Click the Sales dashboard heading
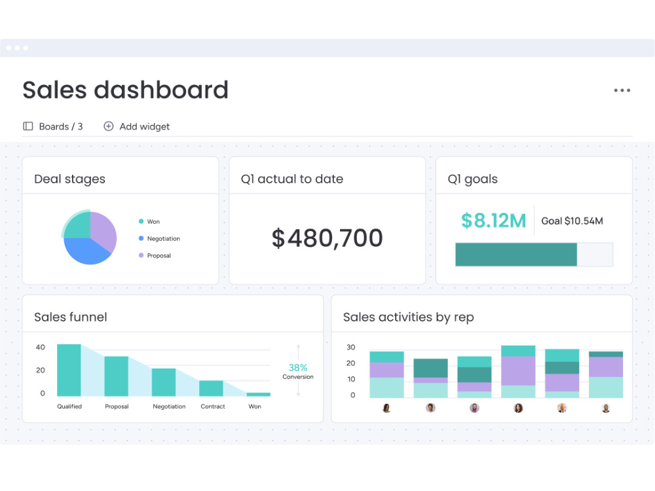 [x=125, y=90]
